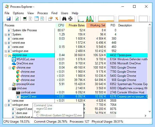Click the cmd.exe console icon
Image resolution: width=155 pixels, height=127 pixels.
tap(14, 89)
